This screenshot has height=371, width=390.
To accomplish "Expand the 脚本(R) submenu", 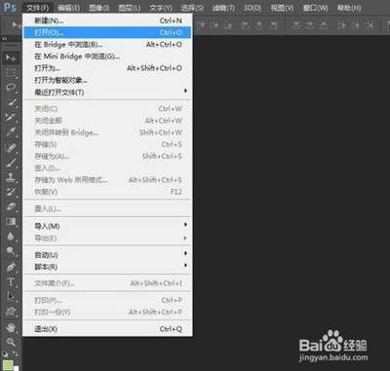I will point(185,265).
